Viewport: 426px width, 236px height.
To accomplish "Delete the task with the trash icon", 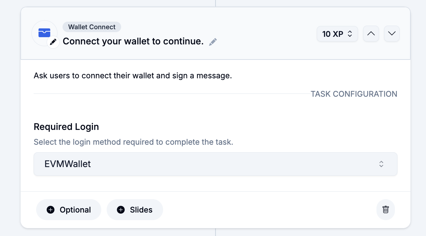I will [x=385, y=210].
